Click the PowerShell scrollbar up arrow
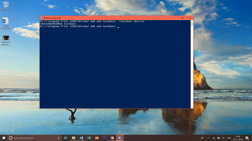This screenshot has width=252, height=141. [192, 22]
